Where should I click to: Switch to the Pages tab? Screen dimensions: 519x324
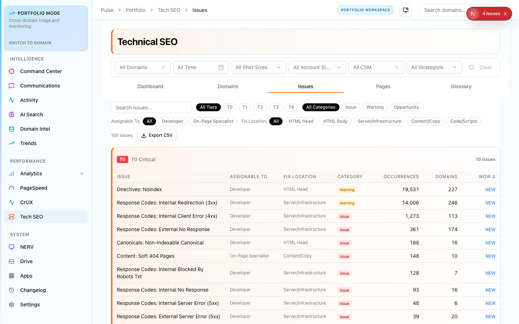tap(383, 86)
